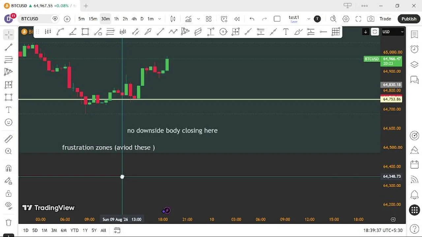Select the YTD date range
Screen dimensions: 422x237
click(x=75, y=230)
